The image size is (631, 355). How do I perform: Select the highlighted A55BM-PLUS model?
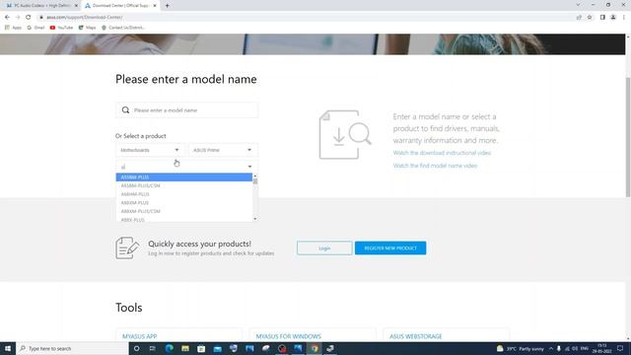184,177
